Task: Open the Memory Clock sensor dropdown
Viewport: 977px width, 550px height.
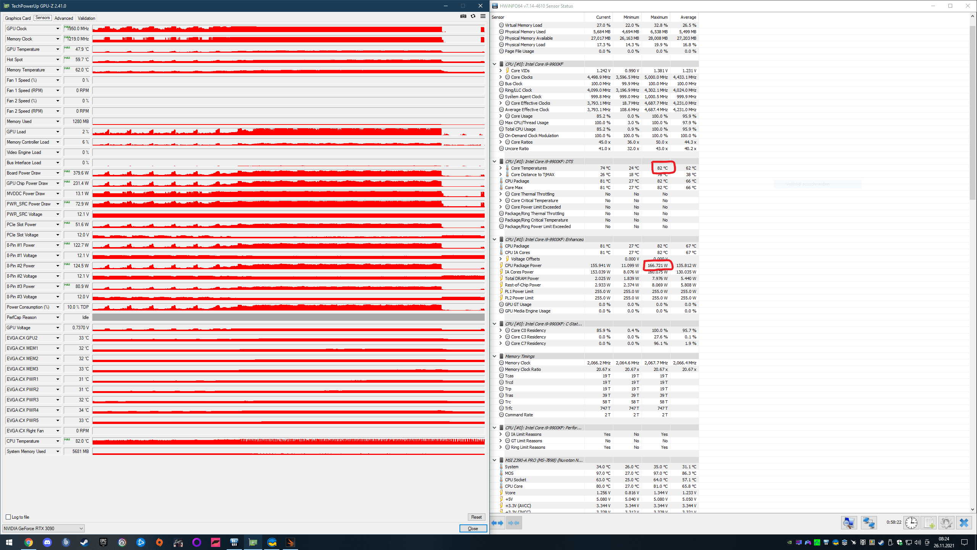Action: click(58, 39)
